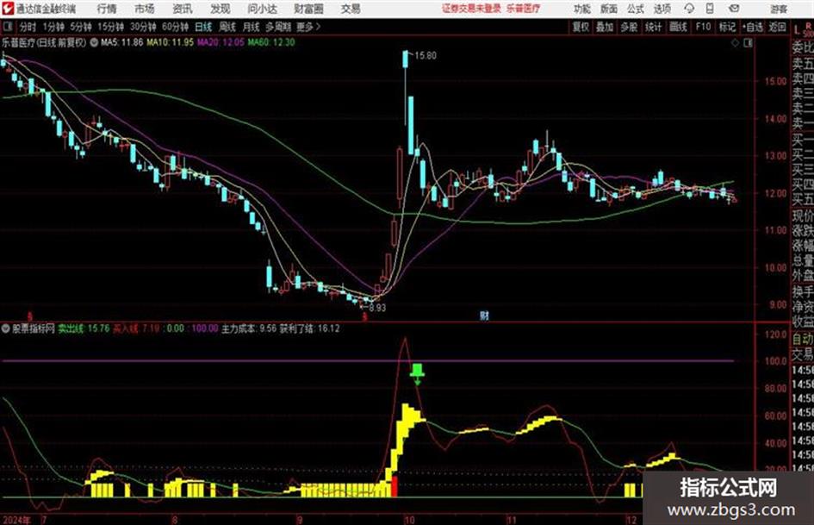Viewport: 814px width, 525px height.
Task: Open the 问小达 menu
Action: (262, 9)
